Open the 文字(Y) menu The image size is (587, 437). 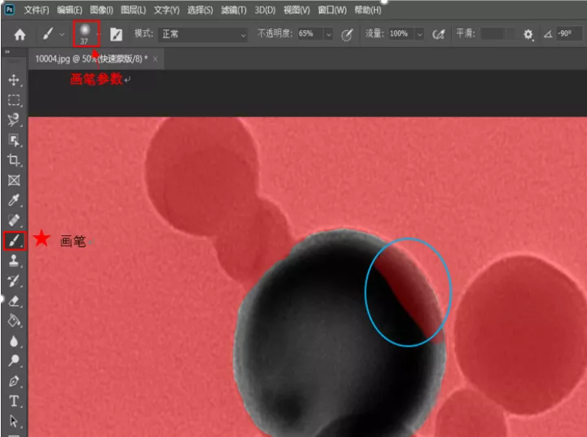(167, 10)
